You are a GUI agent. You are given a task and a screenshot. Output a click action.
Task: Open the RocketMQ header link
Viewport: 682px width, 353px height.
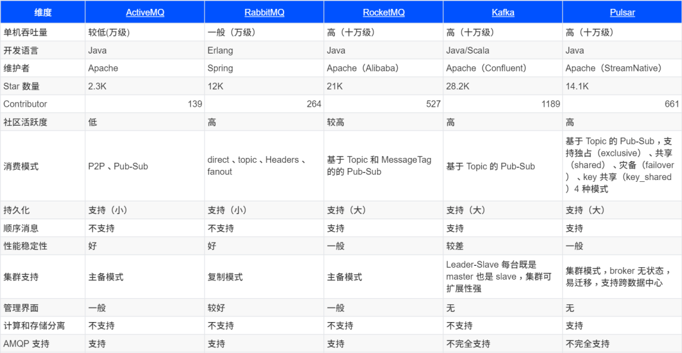(384, 12)
